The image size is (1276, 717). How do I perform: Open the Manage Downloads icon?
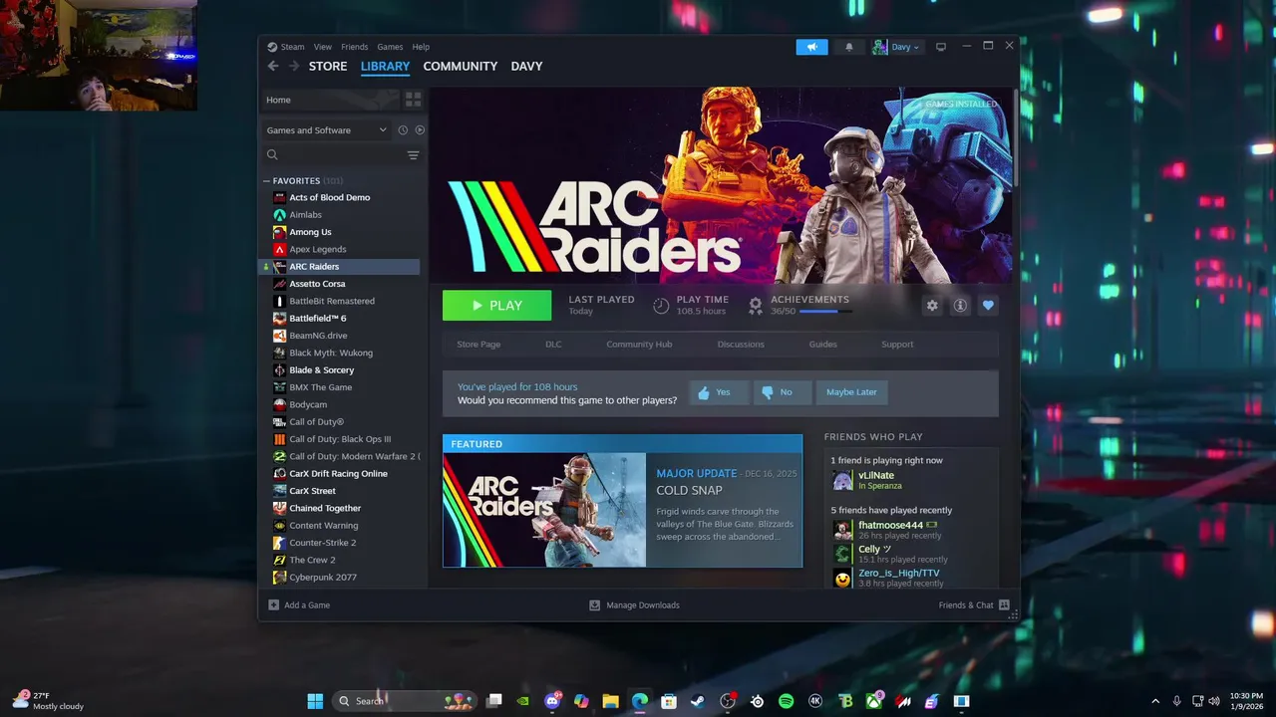(595, 604)
